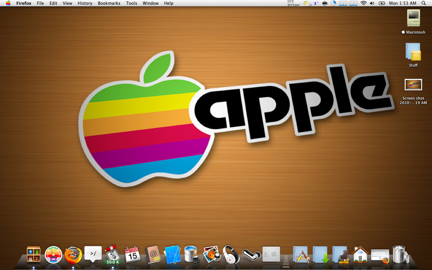Open the Edit menu
The height and width of the screenshot is (270, 432).
point(53,3)
